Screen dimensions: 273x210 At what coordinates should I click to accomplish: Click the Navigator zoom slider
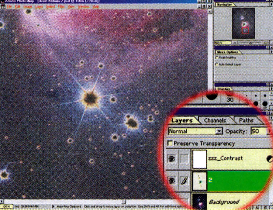click(250, 43)
